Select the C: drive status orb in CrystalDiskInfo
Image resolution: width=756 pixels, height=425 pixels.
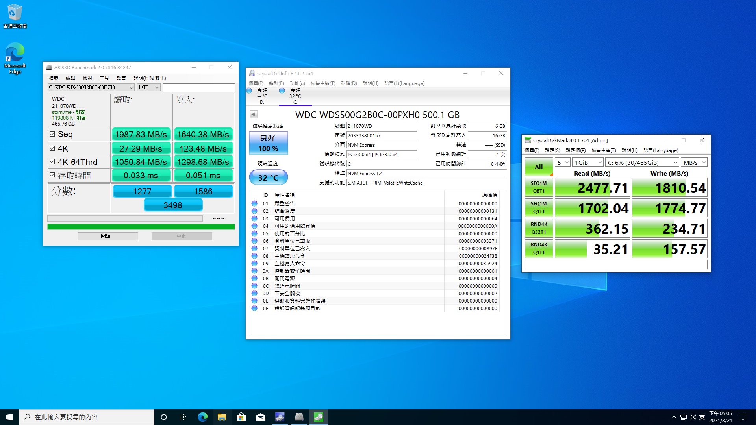pyautogui.click(x=282, y=91)
